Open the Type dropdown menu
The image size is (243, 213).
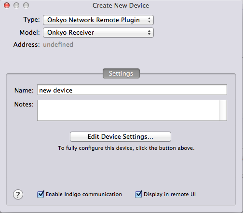[98, 20]
